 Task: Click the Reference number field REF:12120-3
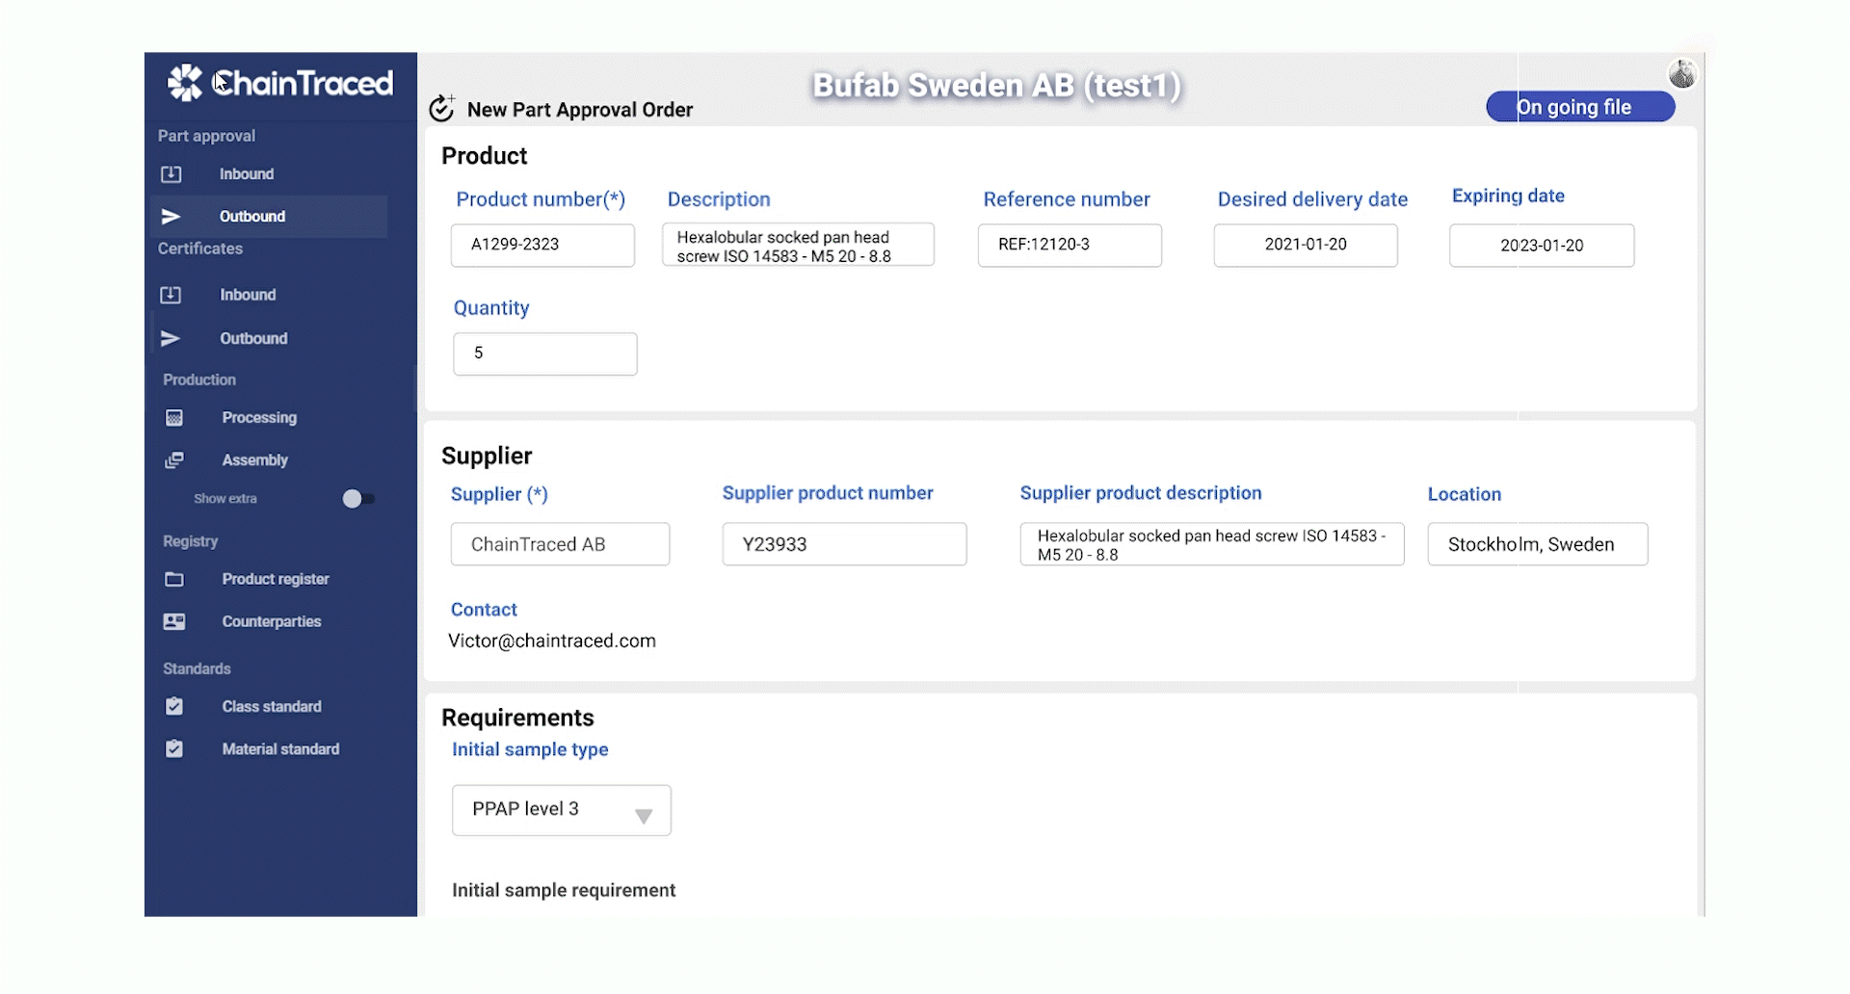tap(1070, 245)
